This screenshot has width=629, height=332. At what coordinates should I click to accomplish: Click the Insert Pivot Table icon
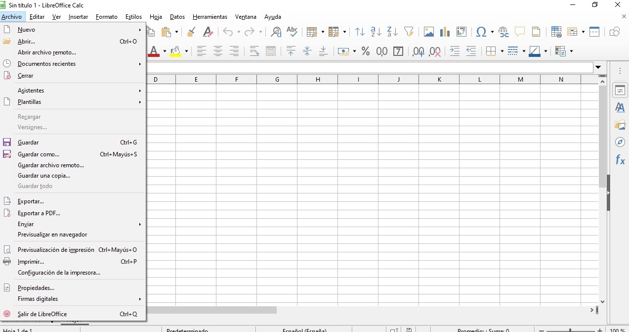coord(461,32)
